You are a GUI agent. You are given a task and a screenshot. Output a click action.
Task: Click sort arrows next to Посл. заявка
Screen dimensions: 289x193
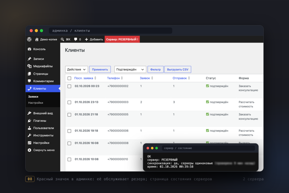95,78
